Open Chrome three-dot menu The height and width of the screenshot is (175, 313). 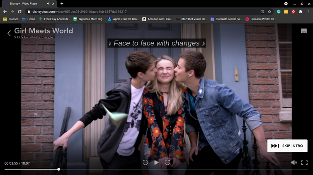coord(308,12)
